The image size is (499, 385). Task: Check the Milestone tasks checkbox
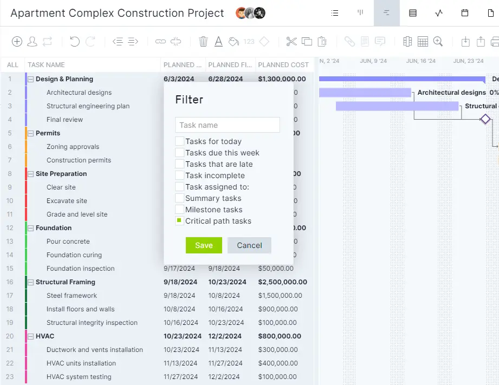179,210
